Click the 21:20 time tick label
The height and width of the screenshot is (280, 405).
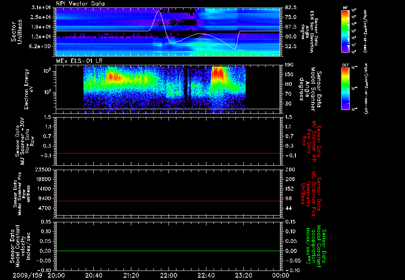131,275
